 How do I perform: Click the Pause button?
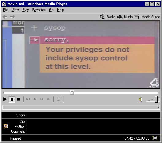pos(12,99)
